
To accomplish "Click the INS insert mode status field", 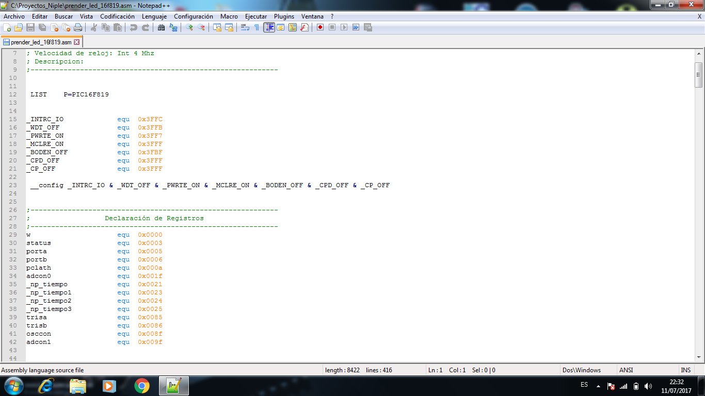I will click(x=686, y=370).
